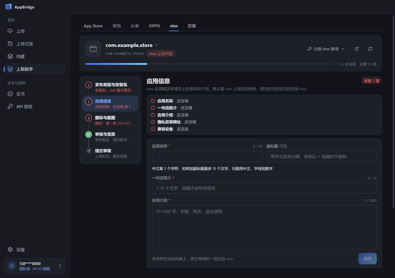Click the layers icon beside 构建
This screenshot has height=278, width=395.
coord(10,57)
